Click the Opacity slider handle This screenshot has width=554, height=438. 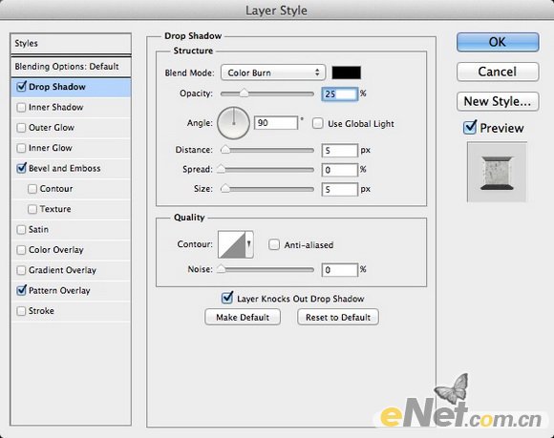[x=244, y=94]
